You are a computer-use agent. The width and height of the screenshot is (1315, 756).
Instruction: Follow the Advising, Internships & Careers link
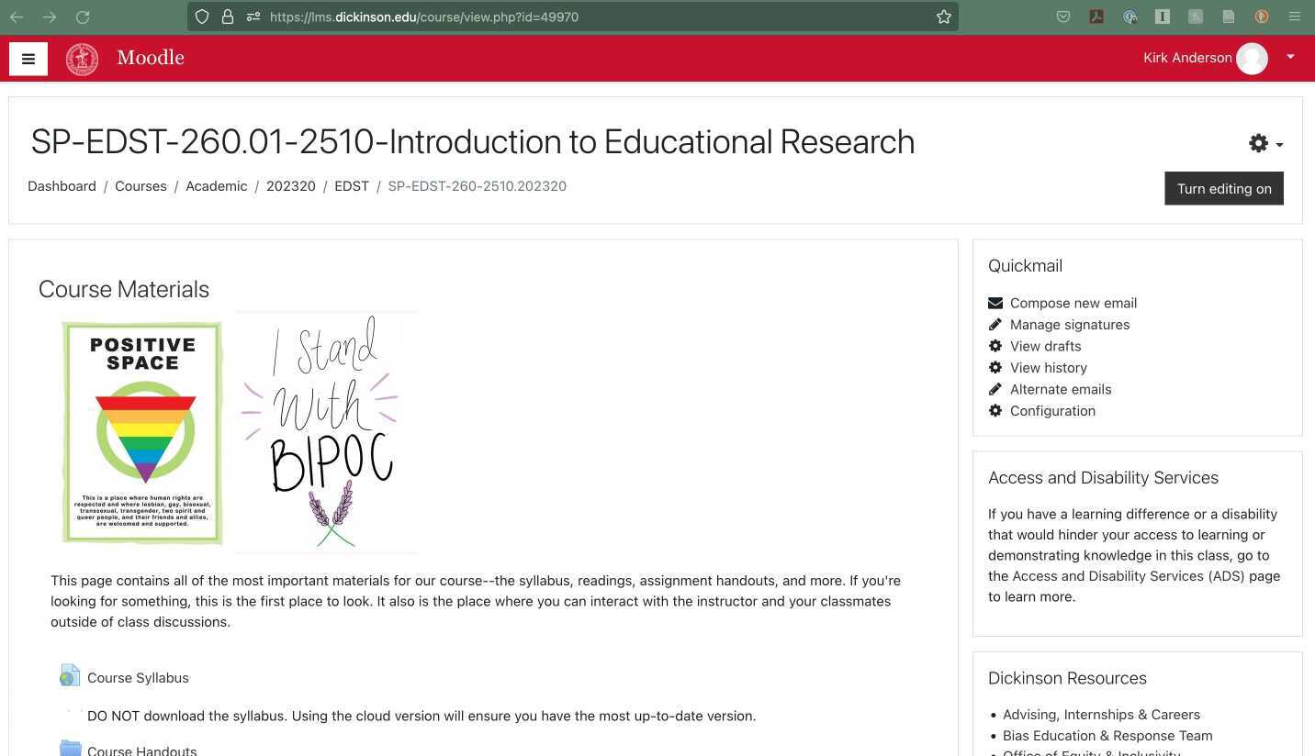point(1101,714)
